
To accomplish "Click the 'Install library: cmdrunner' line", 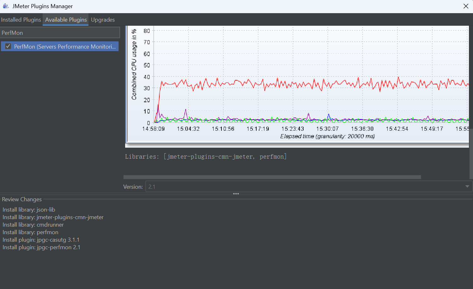I will tap(33, 225).
